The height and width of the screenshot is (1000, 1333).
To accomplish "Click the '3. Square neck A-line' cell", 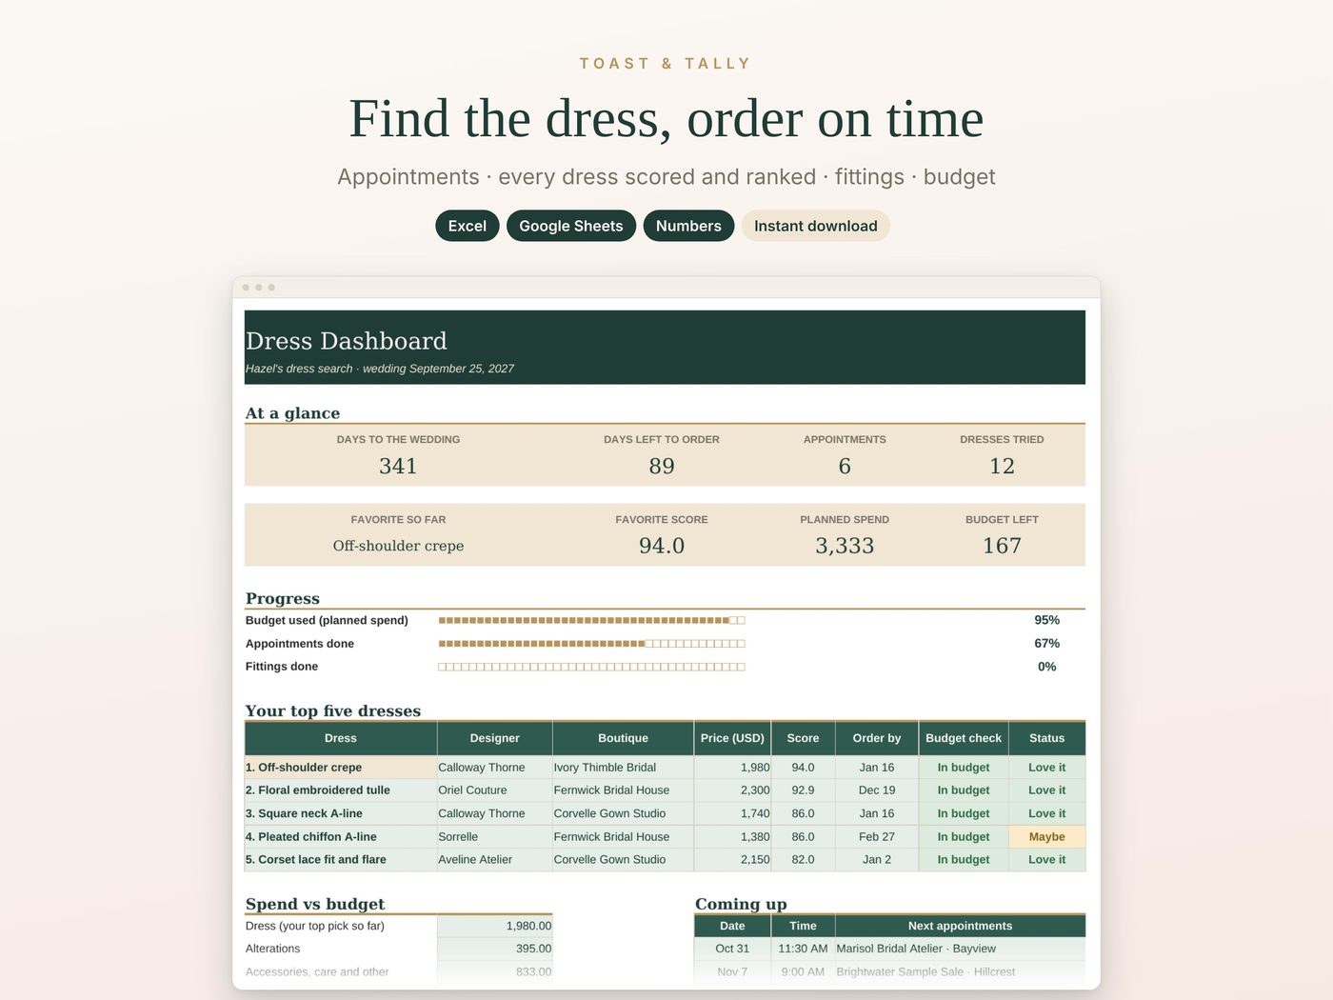I will coord(341,813).
